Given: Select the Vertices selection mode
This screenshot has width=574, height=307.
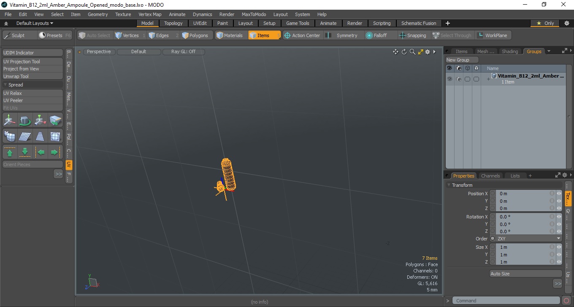Looking at the screenshot, I should (x=127, y=35).
